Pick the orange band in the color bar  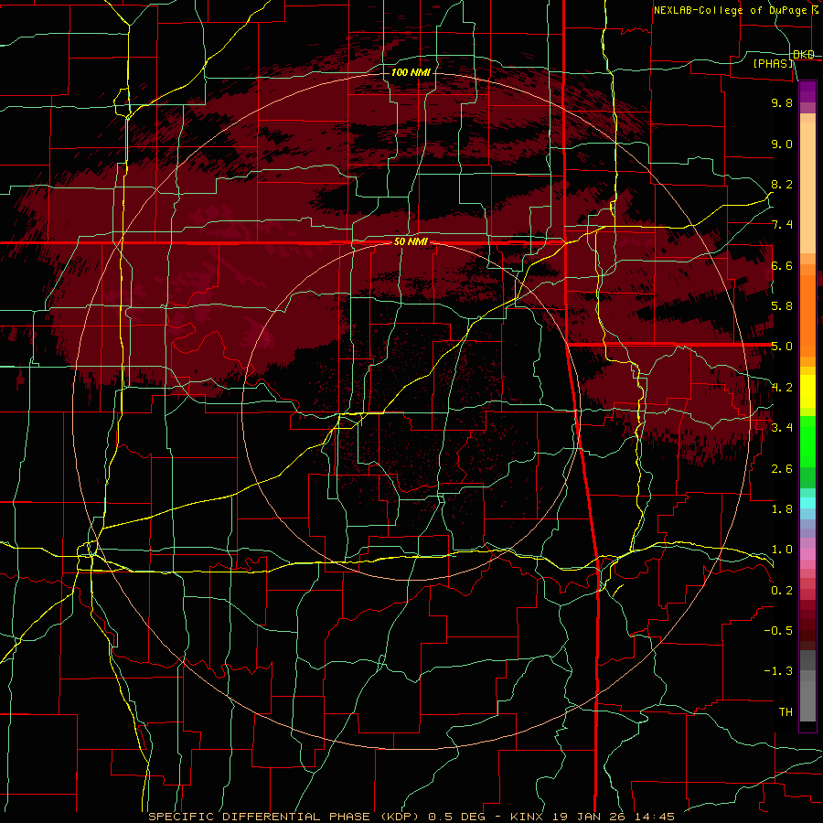807,315
